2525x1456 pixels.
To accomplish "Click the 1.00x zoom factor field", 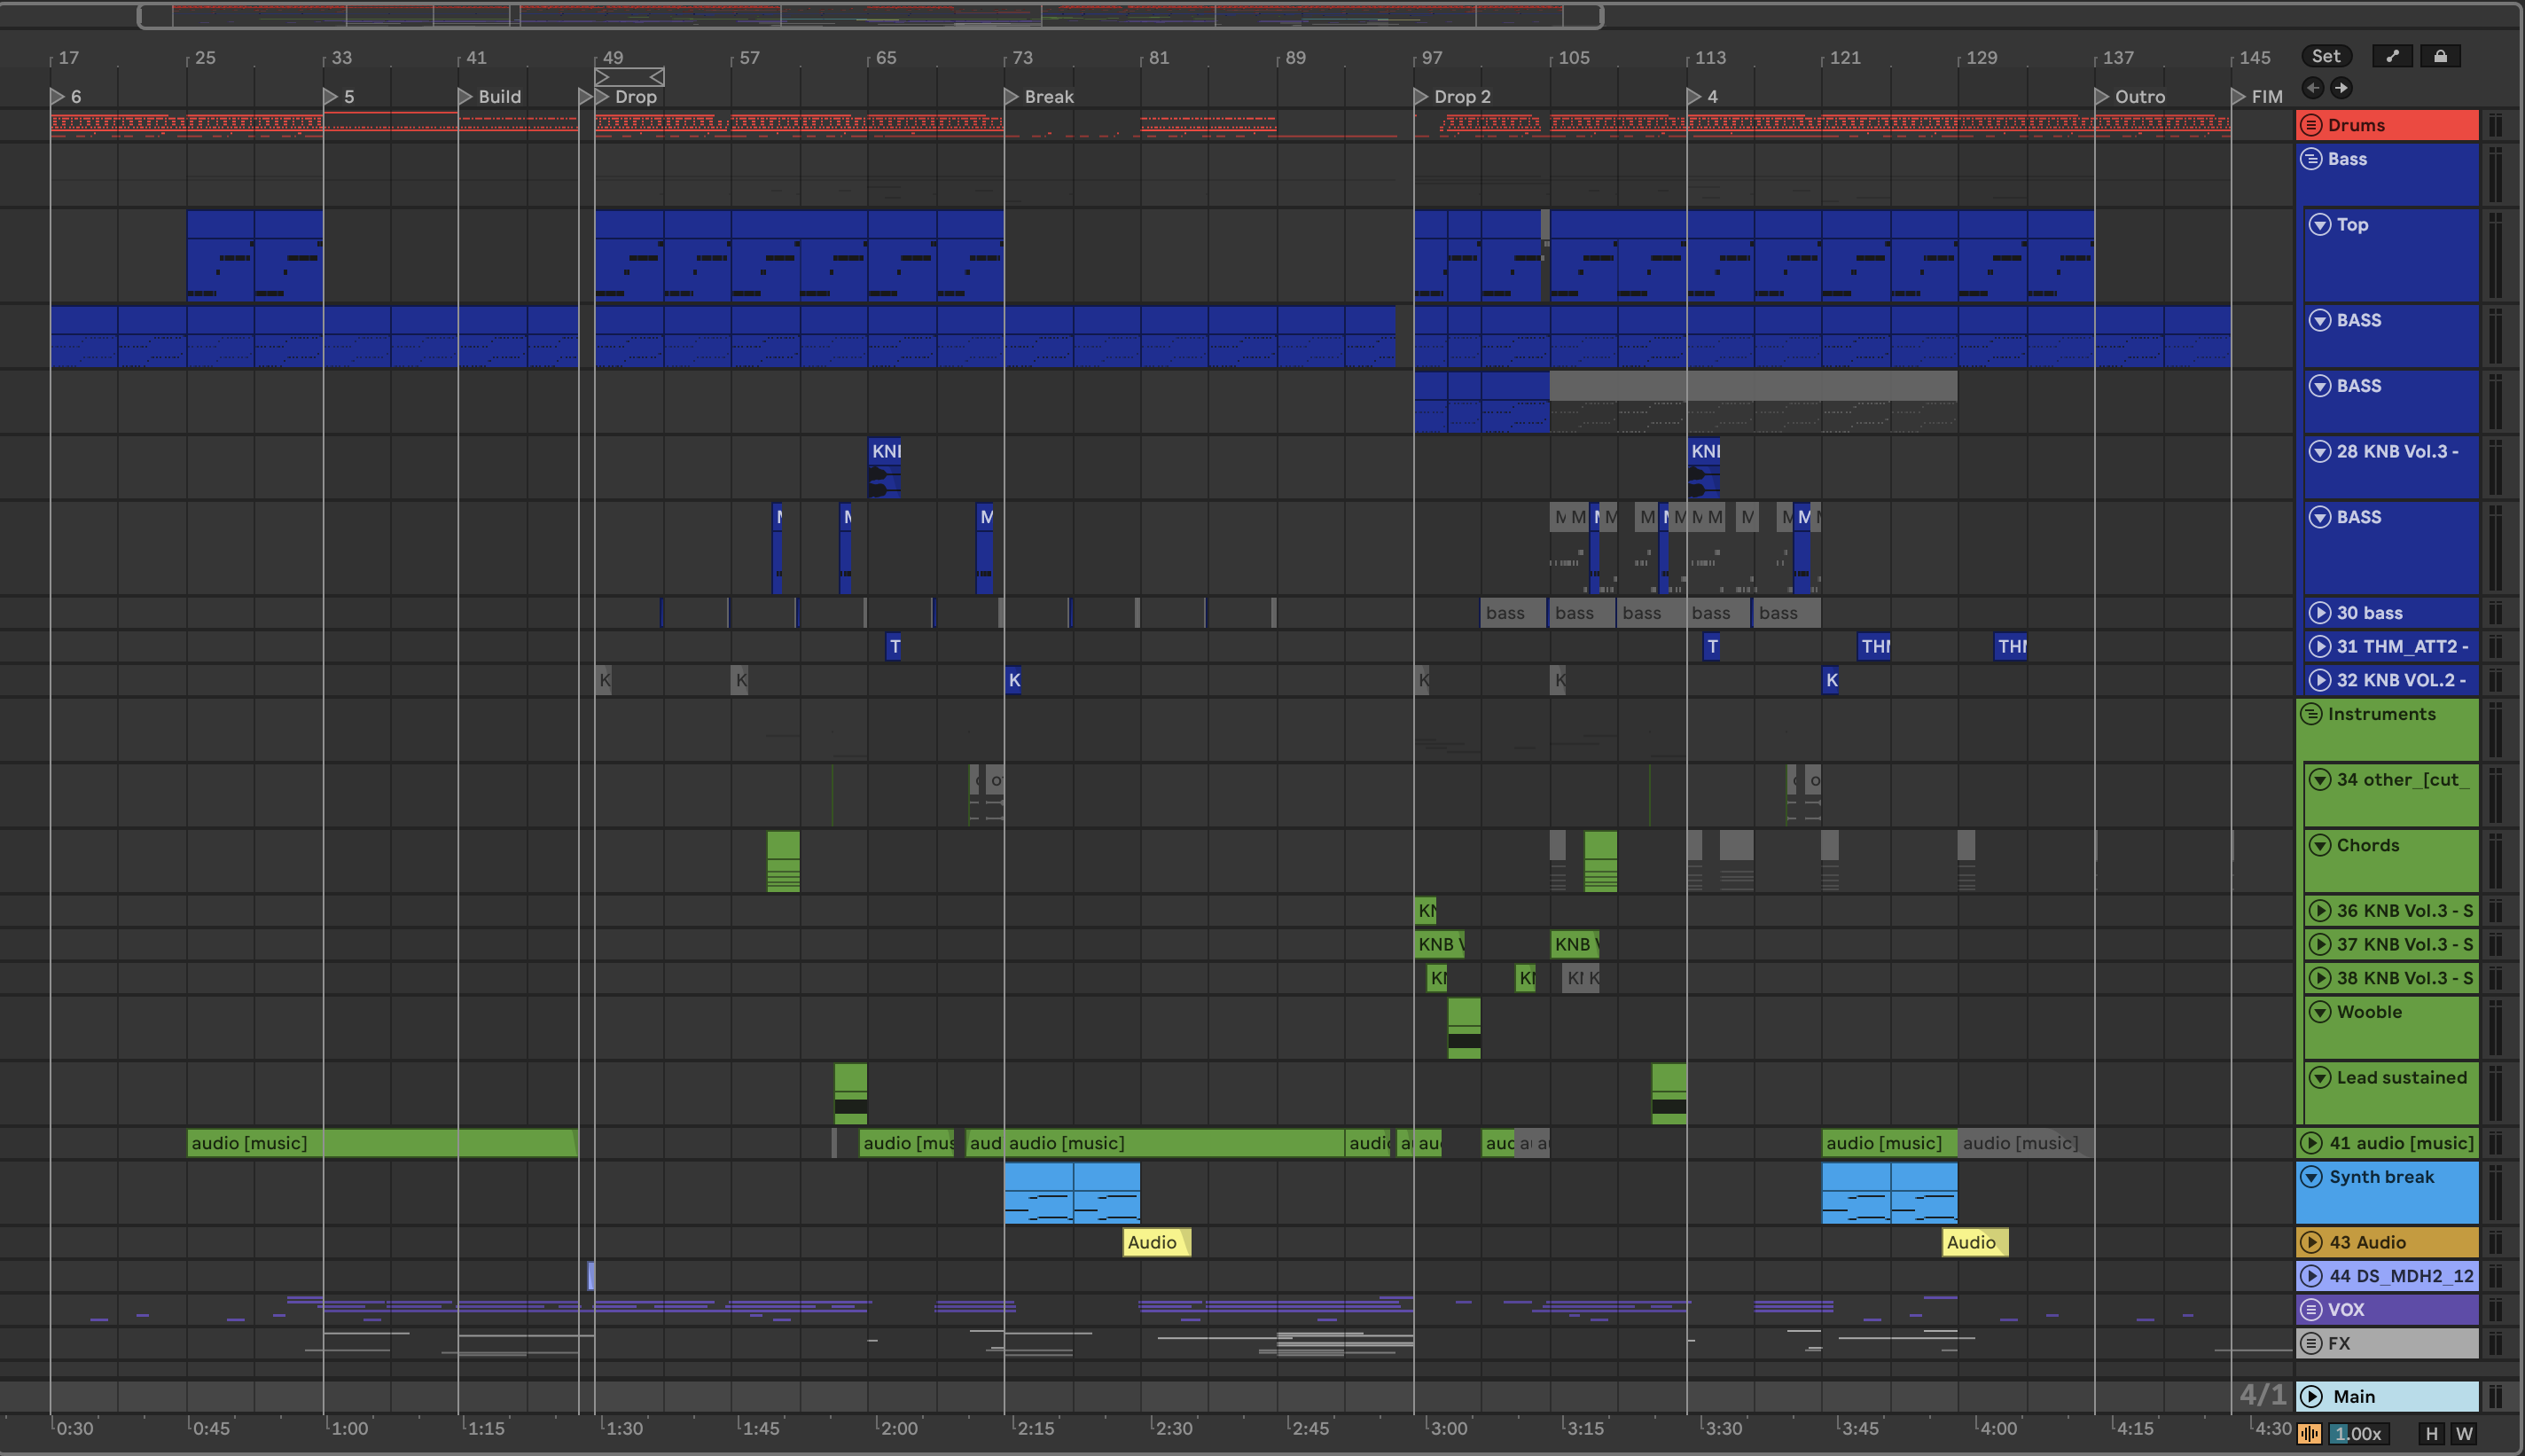I will pyautogui.click(x=2359, y=1433).
